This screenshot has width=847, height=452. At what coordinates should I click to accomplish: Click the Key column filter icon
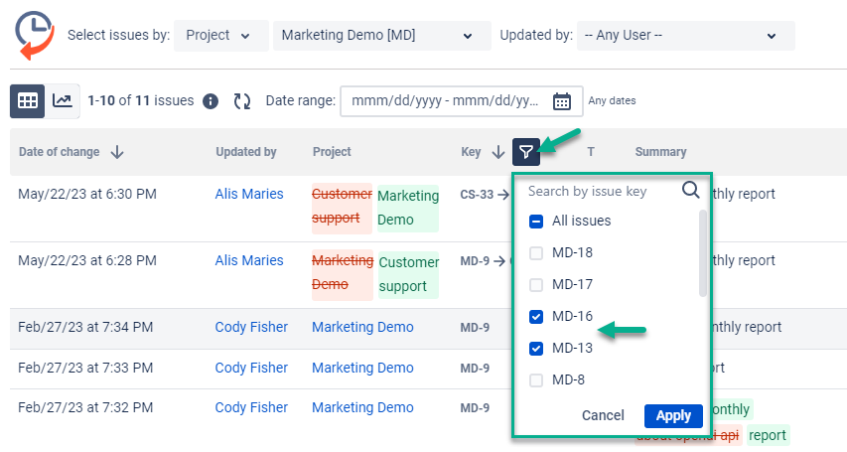(526, 152)
